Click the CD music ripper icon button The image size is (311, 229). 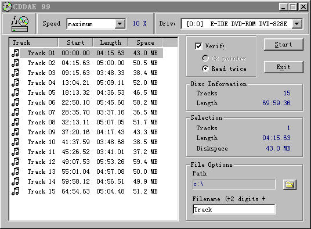(x=19, y=24)
